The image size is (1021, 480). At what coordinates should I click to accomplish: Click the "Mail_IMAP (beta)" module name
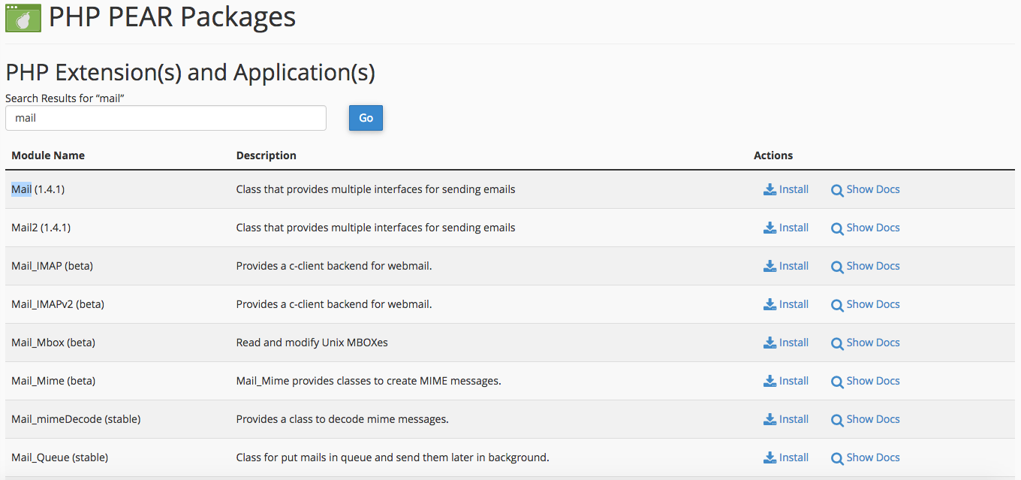coord(52,266)
